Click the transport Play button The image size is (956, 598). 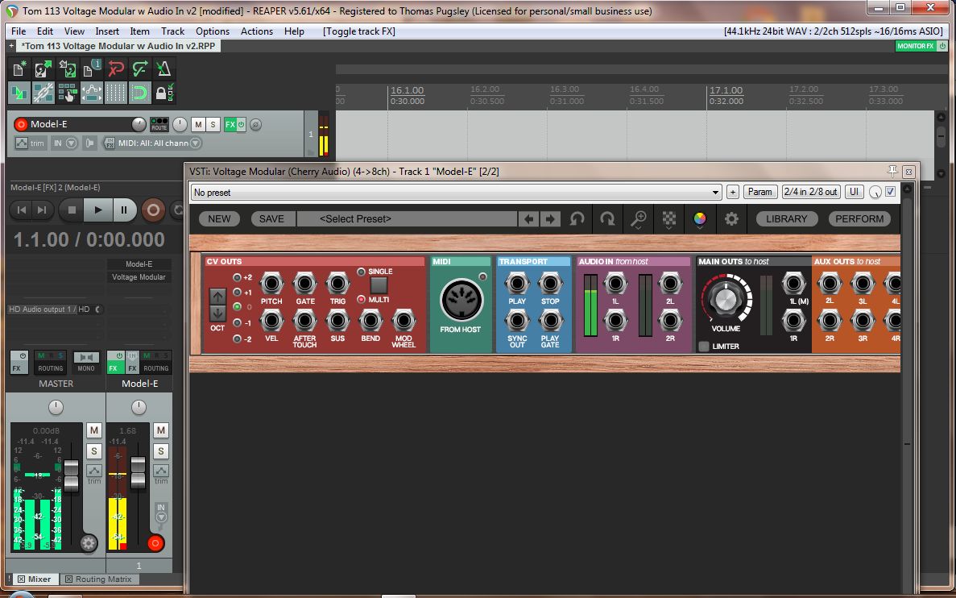click(97, 210)
